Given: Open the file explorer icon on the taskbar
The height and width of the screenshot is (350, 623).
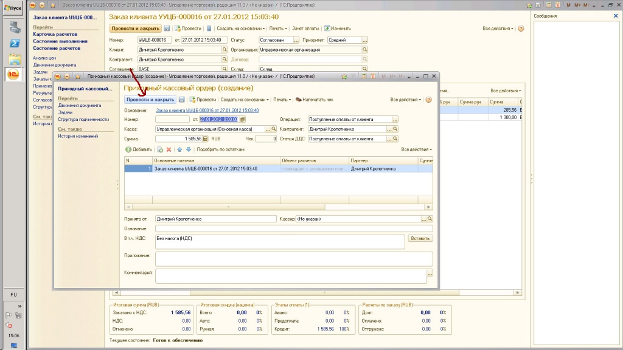Looking at the screenshot, I should pos(15,59).
